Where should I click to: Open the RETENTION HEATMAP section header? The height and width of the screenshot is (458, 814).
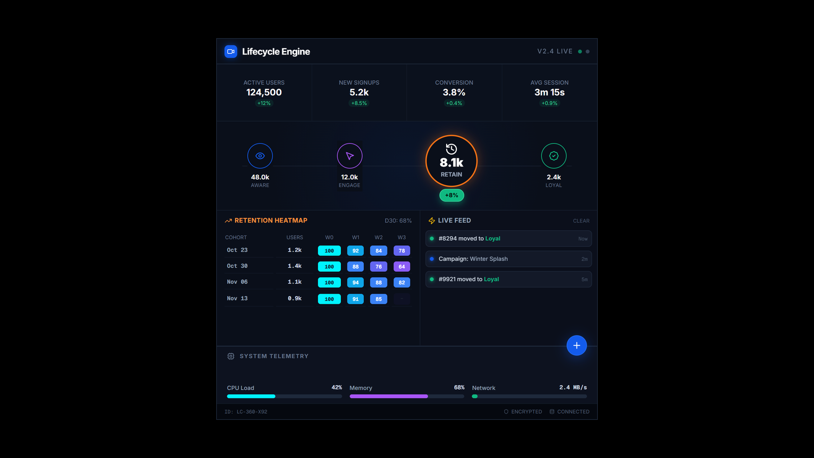point(271,220)
